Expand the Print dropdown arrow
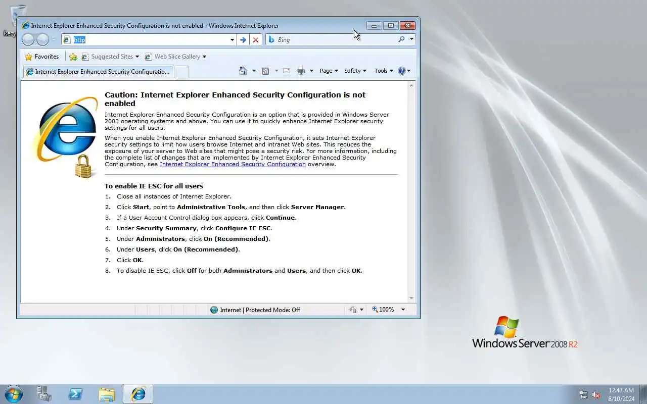 coord(311,71)
